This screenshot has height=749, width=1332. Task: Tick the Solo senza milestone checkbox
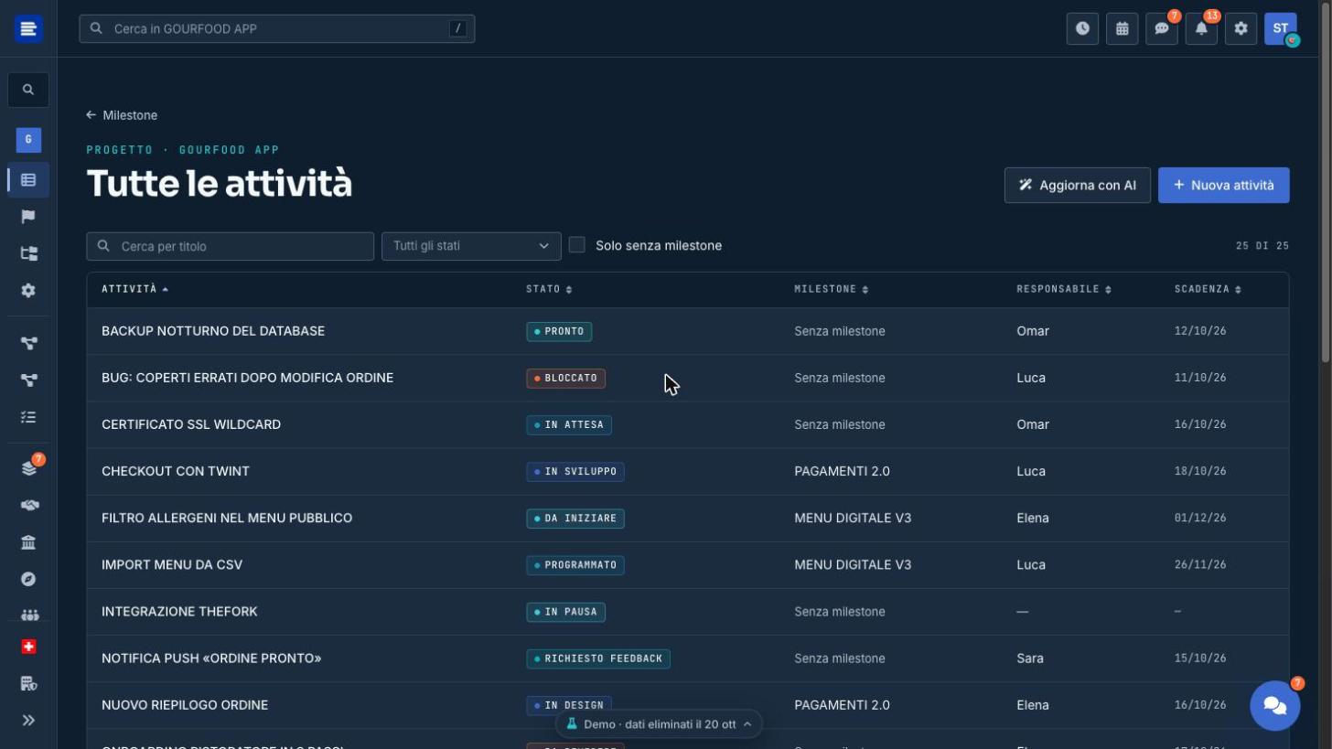coord(576,245)
